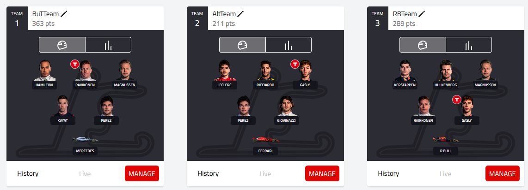The width and height of the screenshot is (528, 190).
Task: Click MANAGE button for BuTTeam
Action: tap(142, 173)
